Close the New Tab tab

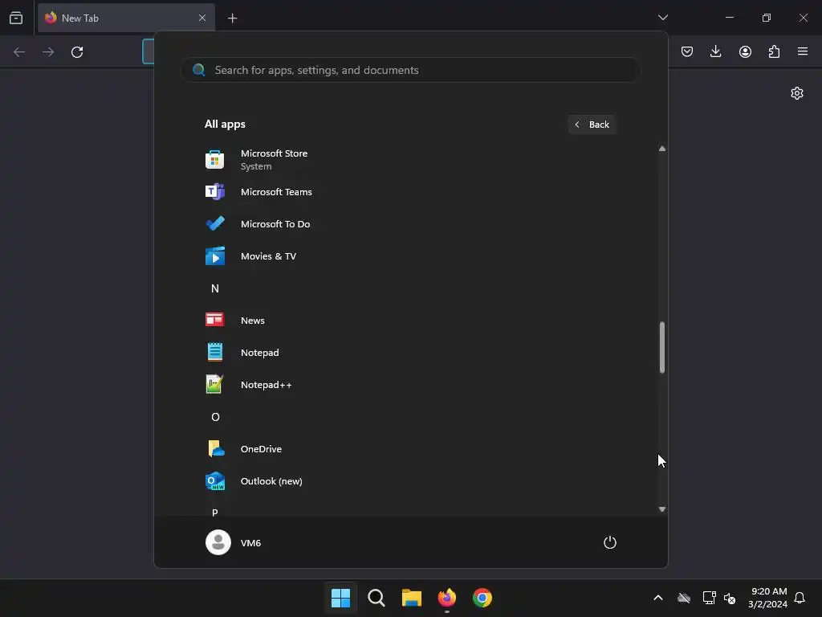[x=201, y=18]
